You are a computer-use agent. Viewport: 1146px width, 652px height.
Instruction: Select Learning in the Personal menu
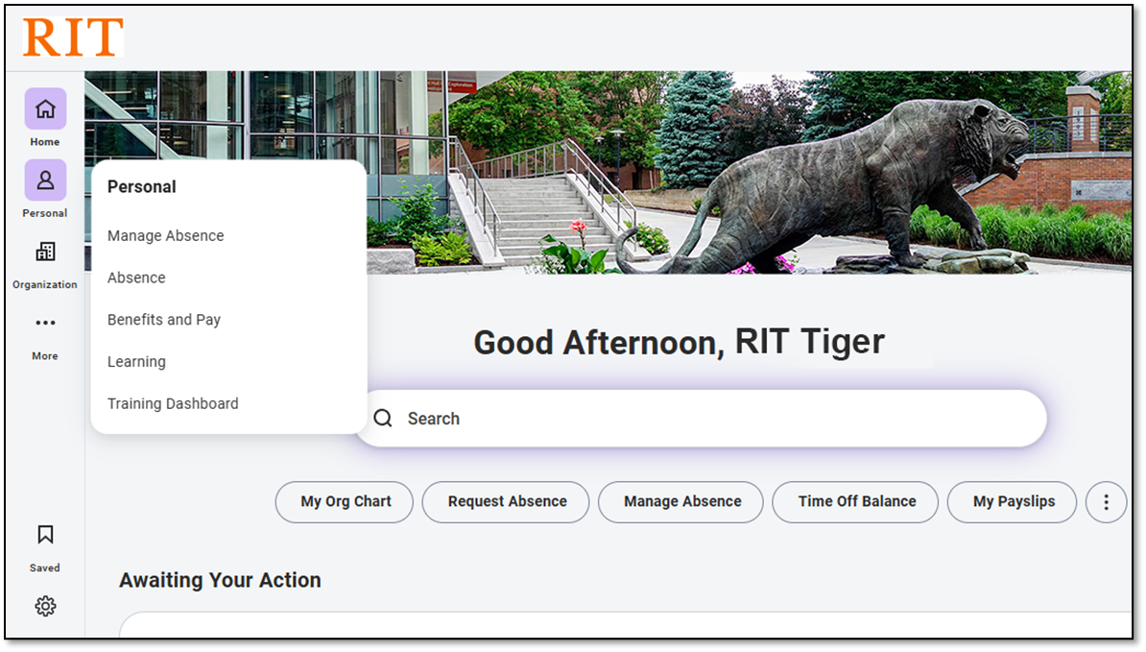[136, 361]
